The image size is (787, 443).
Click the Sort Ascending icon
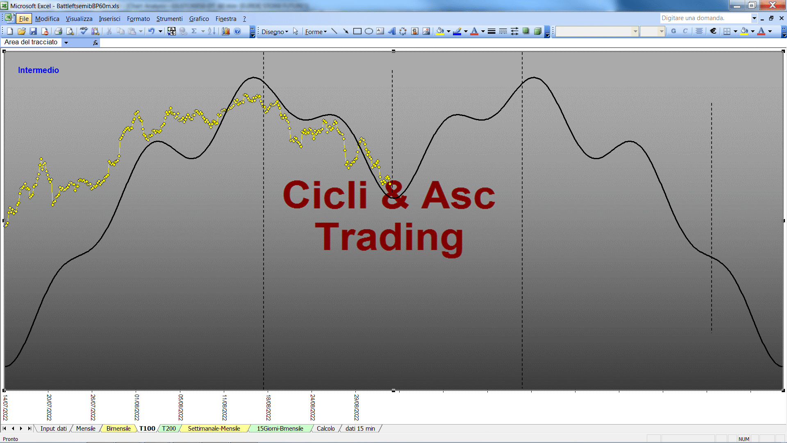212,31
